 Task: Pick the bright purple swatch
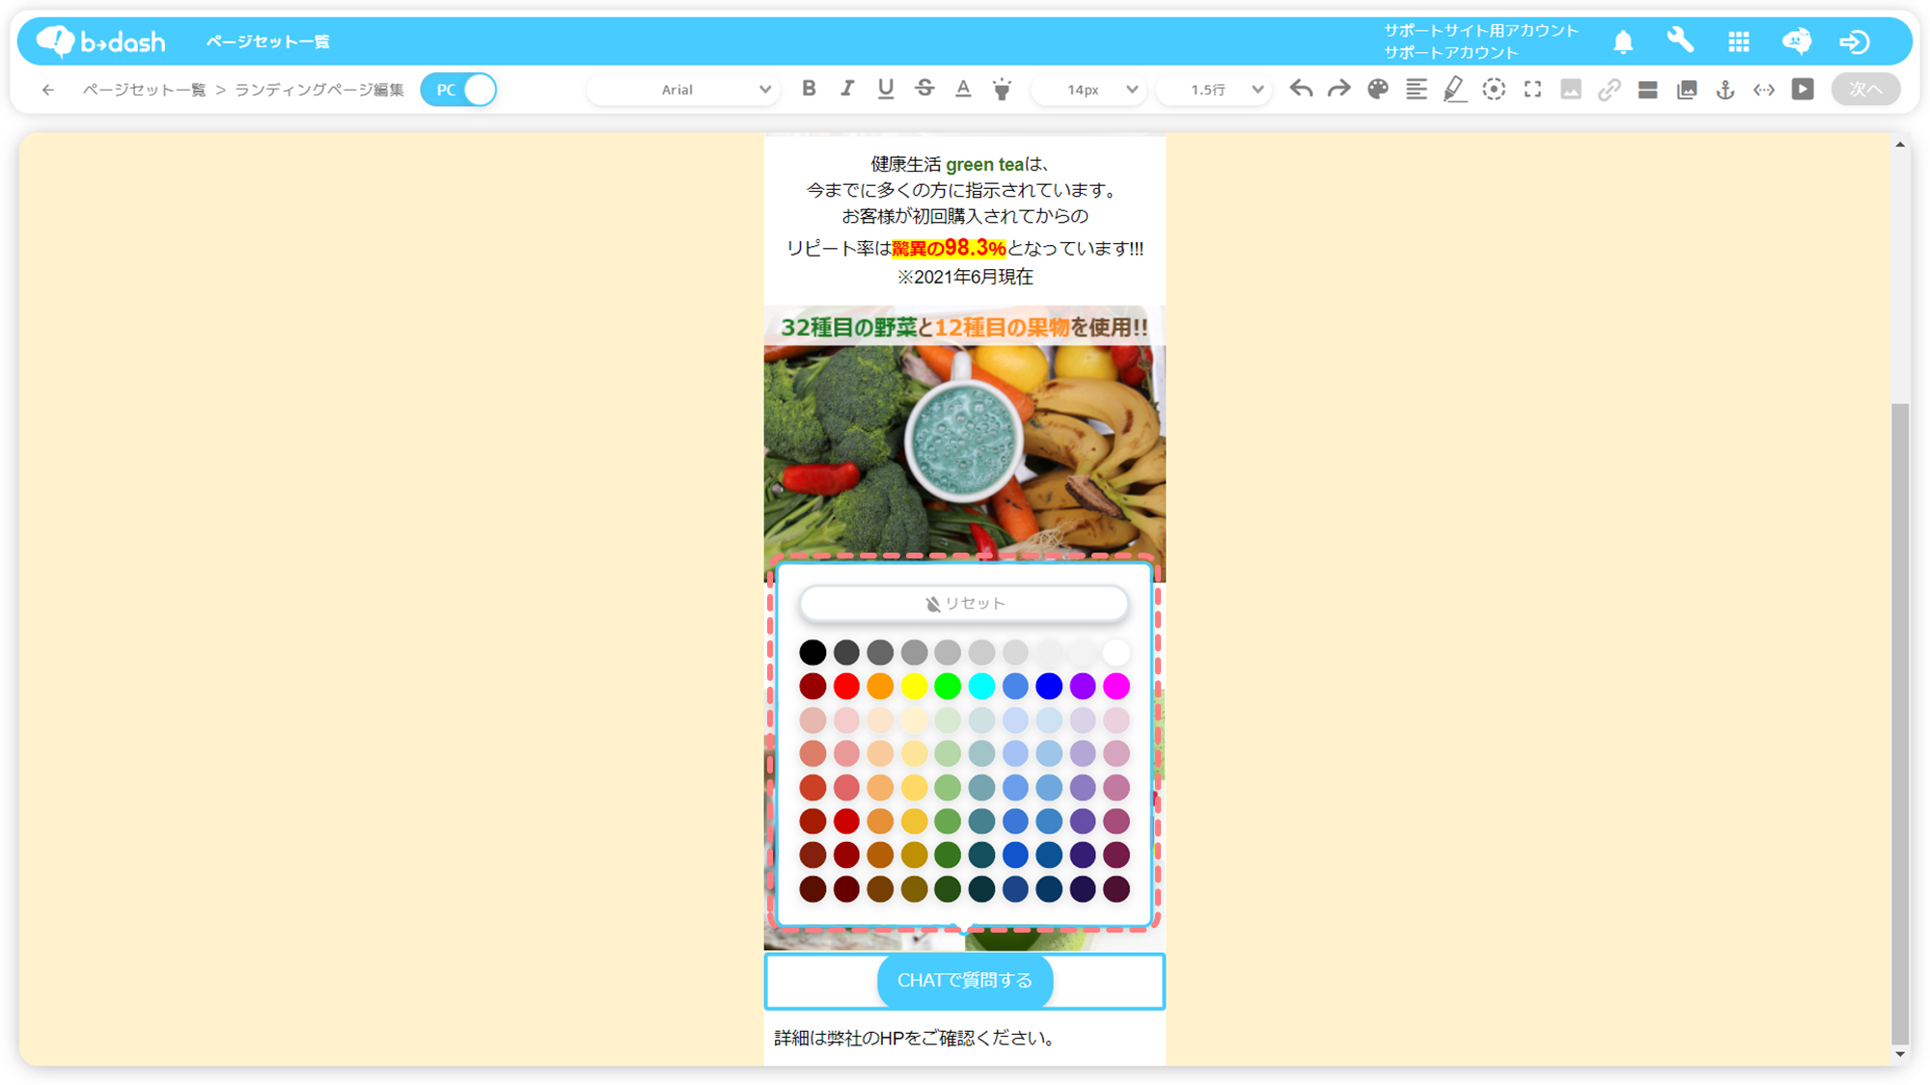pos(1083,687)
